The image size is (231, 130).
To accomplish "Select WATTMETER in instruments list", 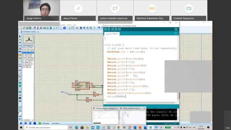I will click(27, 67).
